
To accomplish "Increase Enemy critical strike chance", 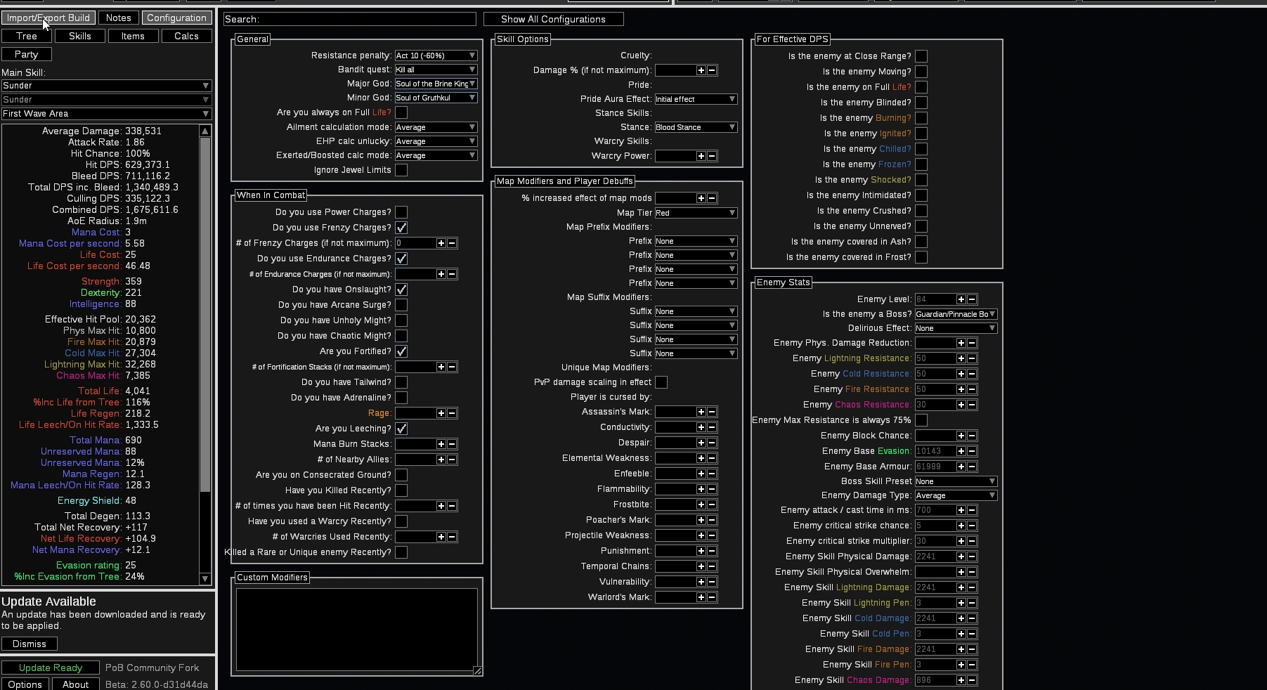I will 961,526.
